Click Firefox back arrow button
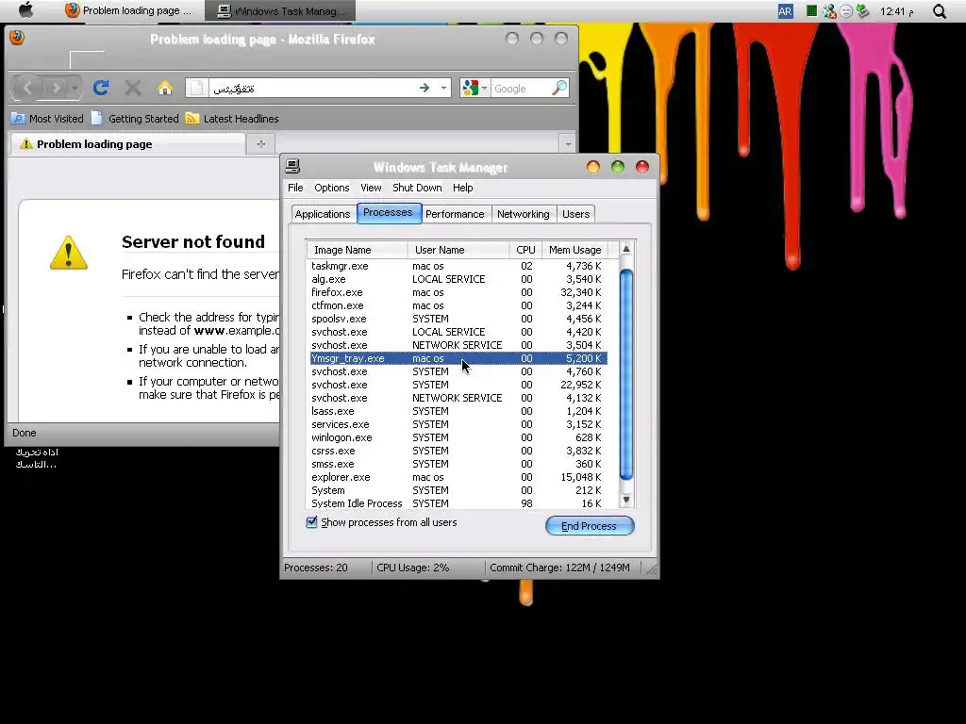Image resolution: width=966 pixels, height=724 pixels. point(27,88)
